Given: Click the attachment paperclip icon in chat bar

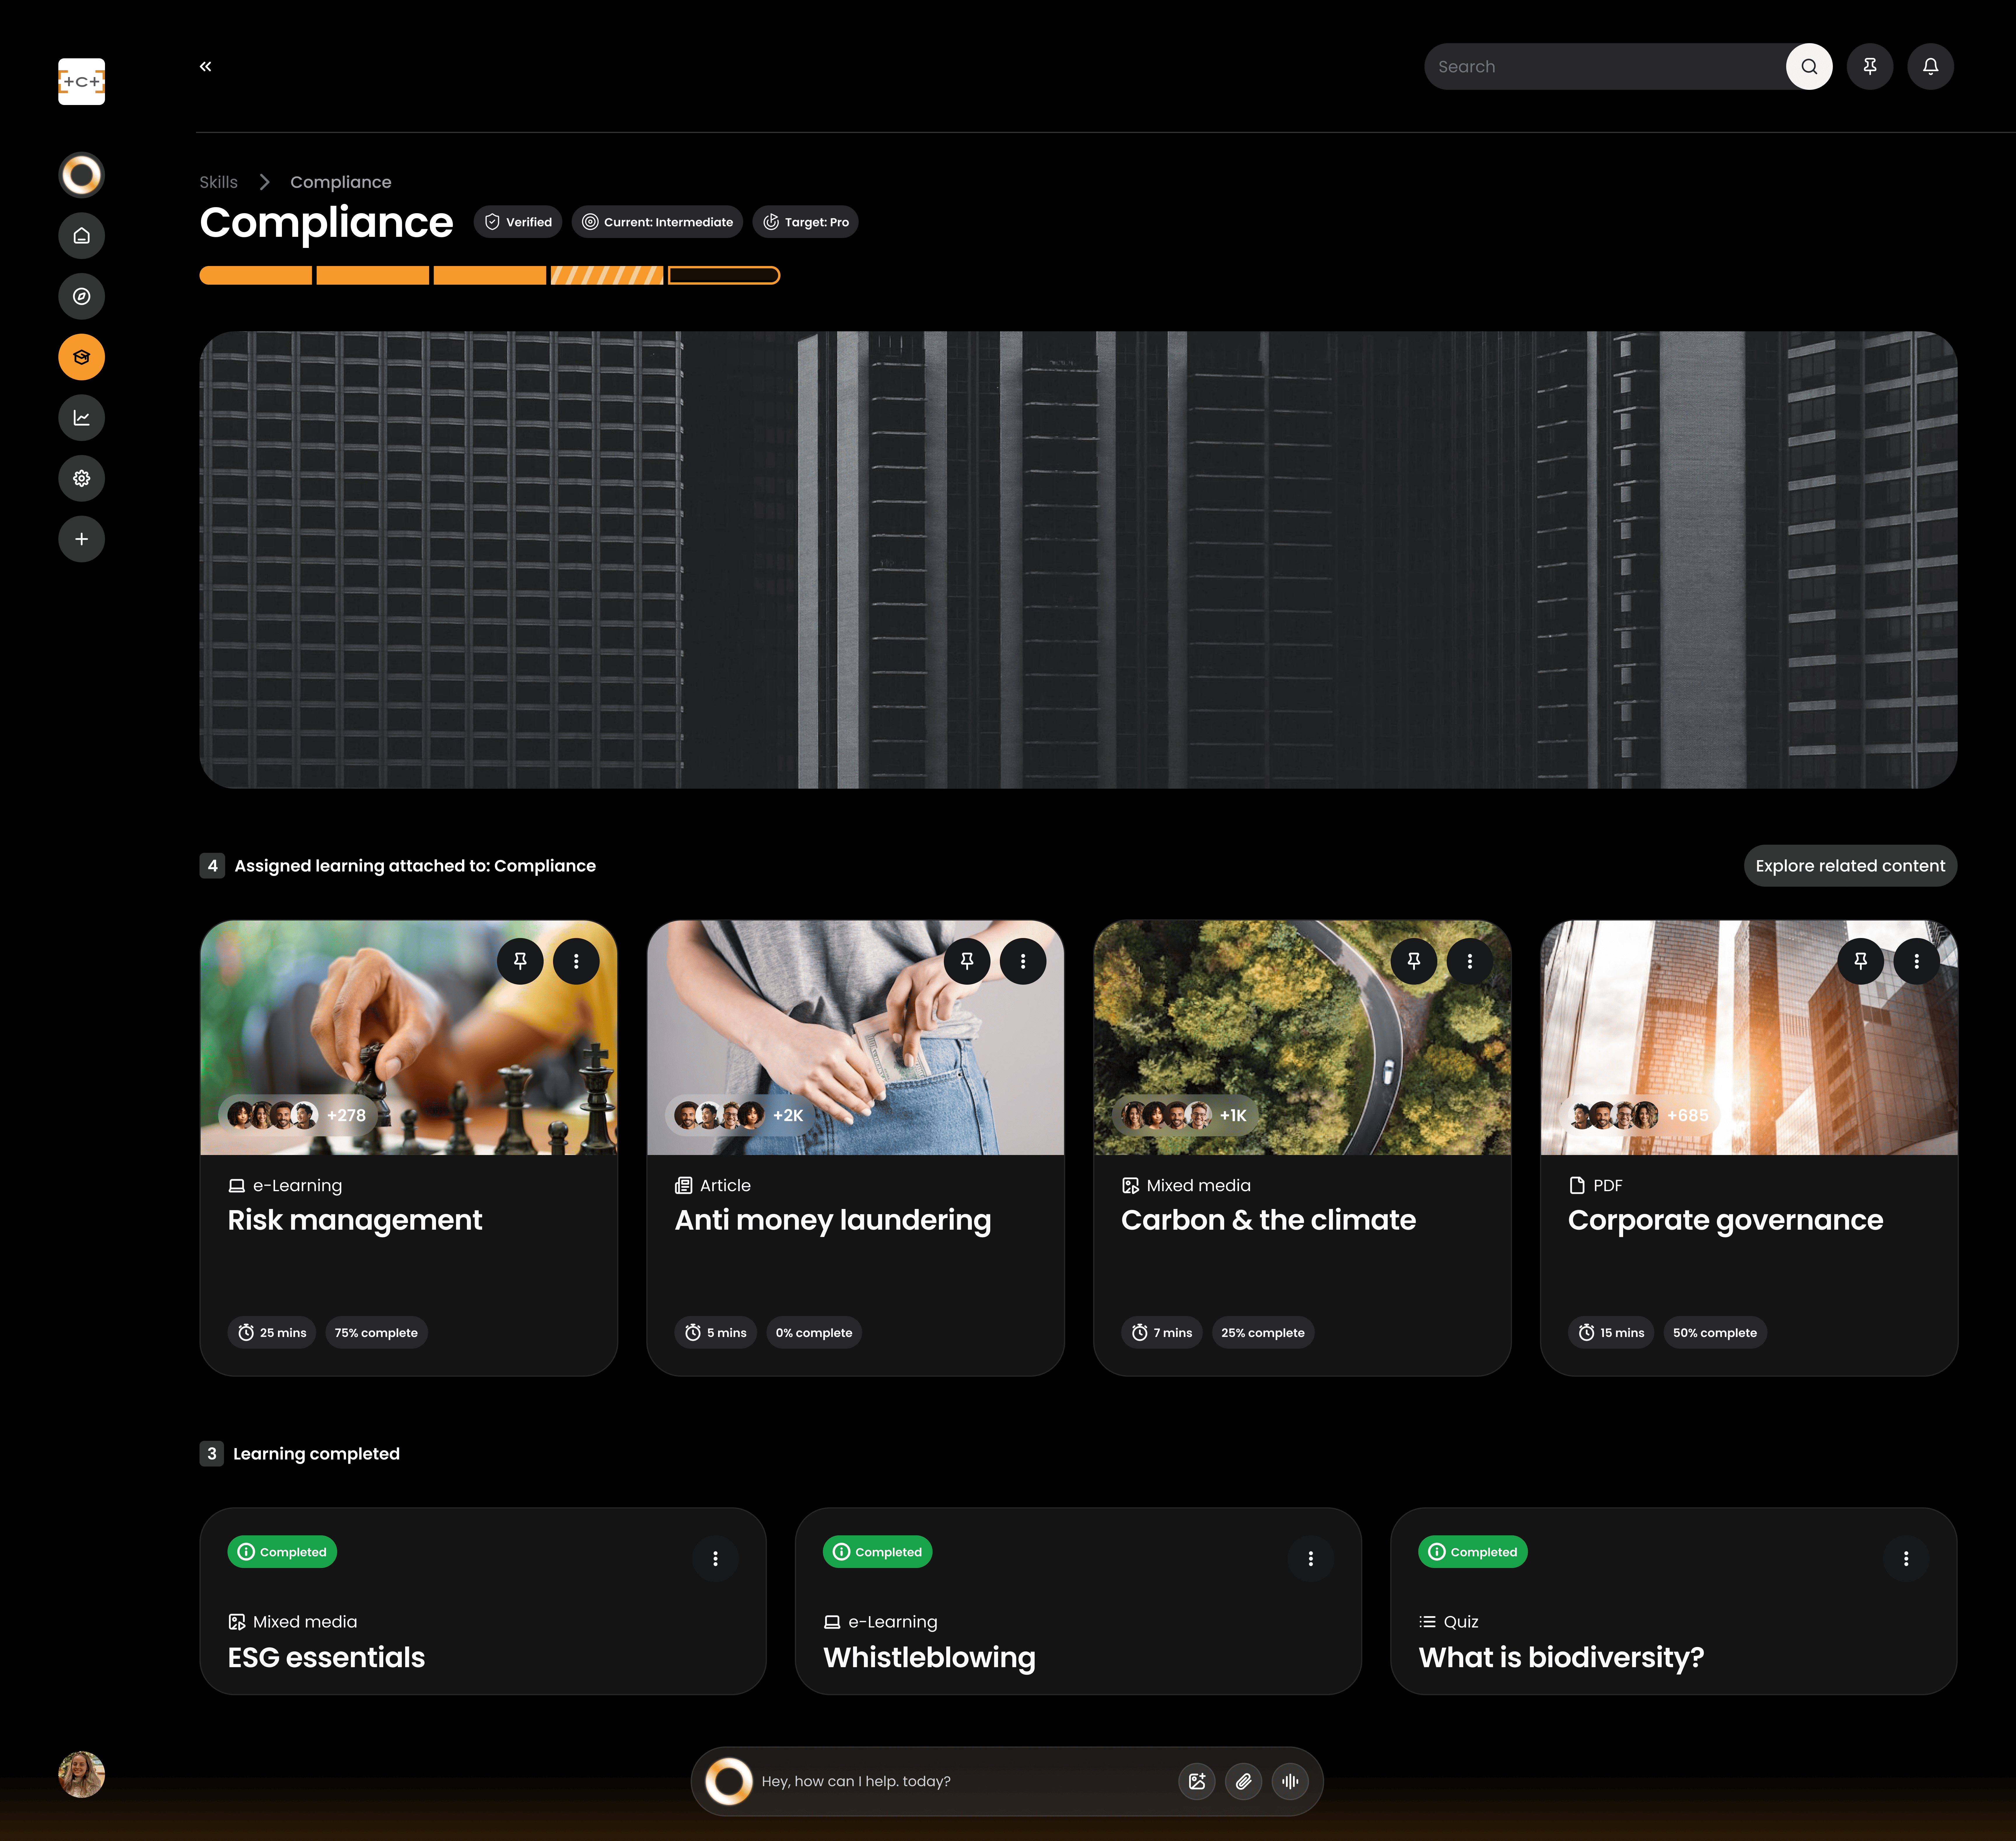Looking at the screenshot, I should pos(1243,1781).
